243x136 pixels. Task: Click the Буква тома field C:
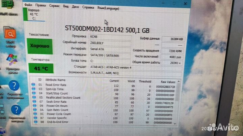coord(109,61)
